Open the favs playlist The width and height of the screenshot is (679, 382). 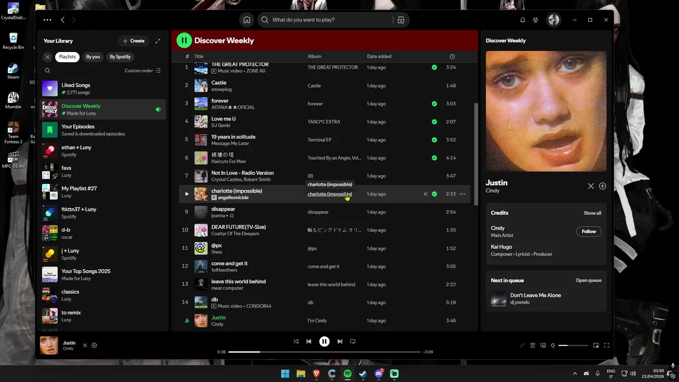pos(103,171)
